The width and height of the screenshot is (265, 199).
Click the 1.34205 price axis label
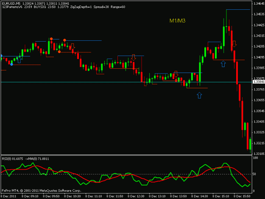(259, 47)
